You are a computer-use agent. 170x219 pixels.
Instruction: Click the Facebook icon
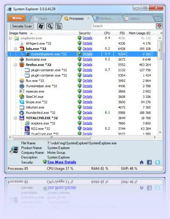[150, 163]
